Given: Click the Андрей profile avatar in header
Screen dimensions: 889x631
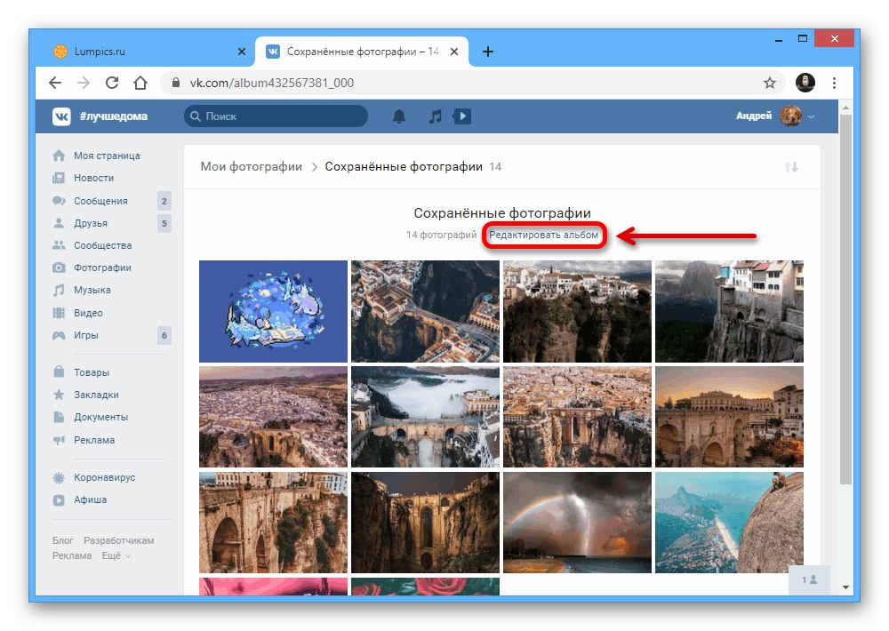Looking at the screenshot, I should [x=789, y=116].
